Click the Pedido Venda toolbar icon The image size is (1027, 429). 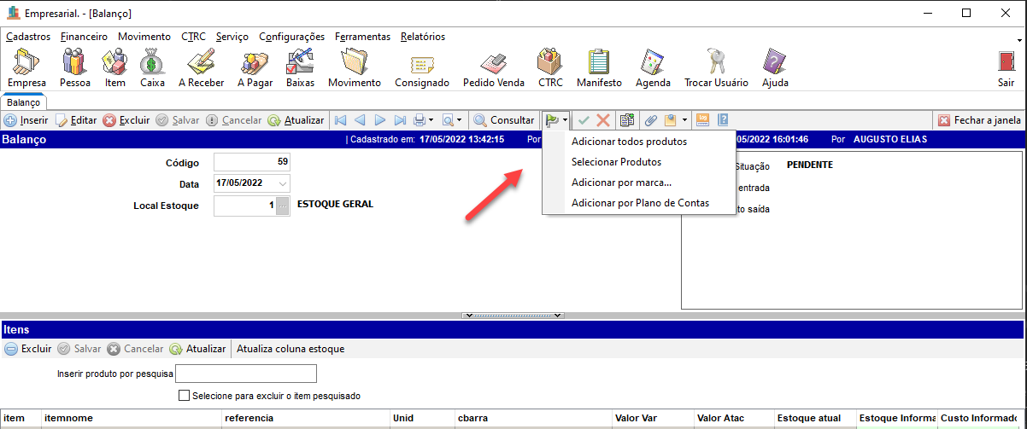pyautogui.click(x=493, y=67)
